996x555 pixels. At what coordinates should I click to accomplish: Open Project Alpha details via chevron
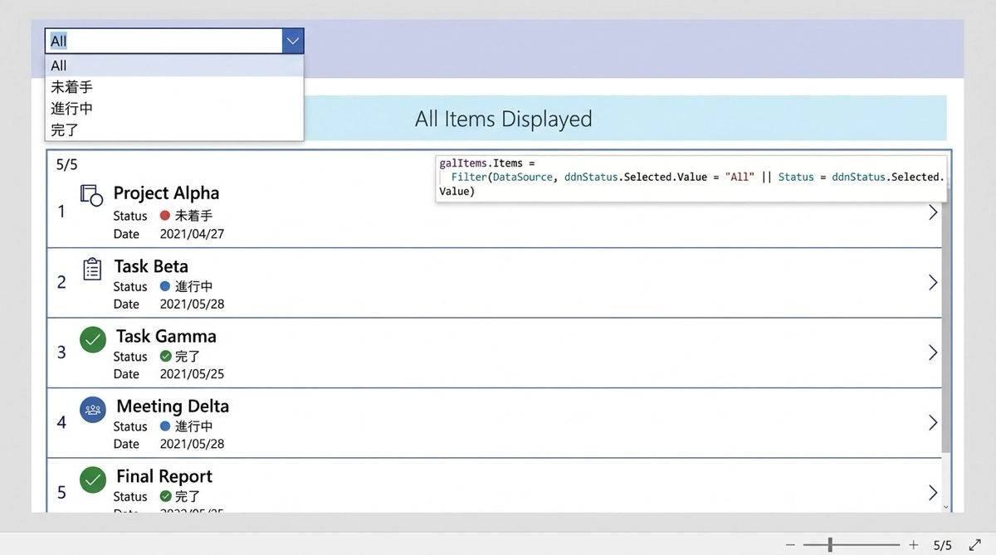pos(932,212)
